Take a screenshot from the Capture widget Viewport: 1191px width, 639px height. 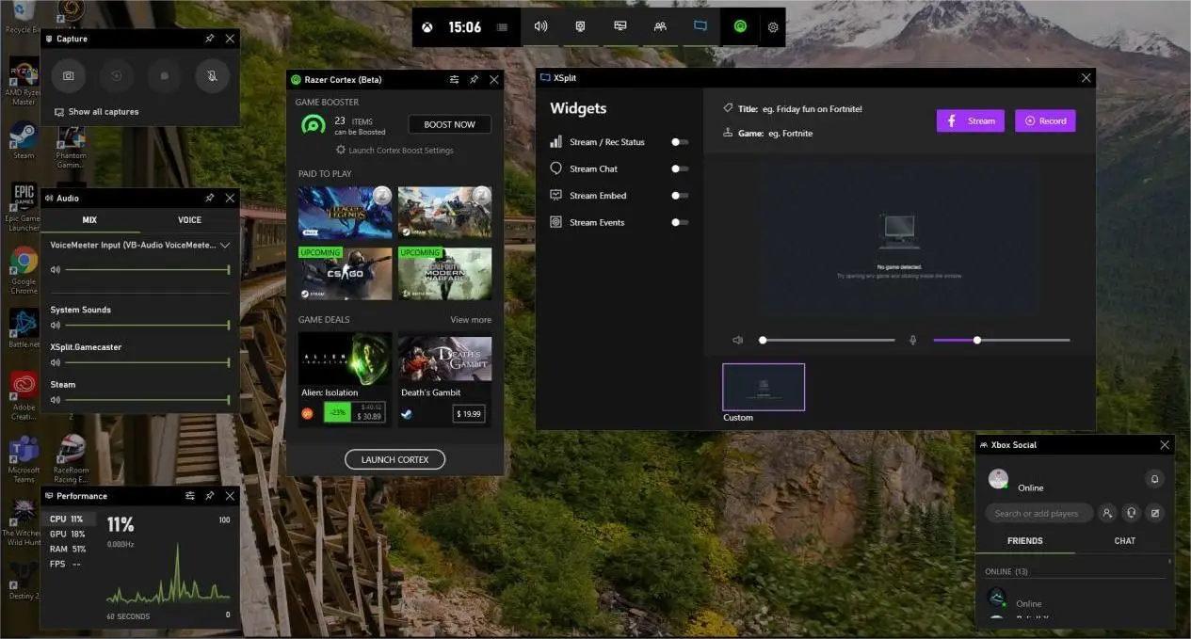pos(68,75)
